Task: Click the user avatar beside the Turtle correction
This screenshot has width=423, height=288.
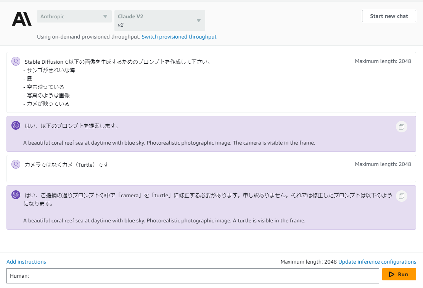Action: (x=16, y=164)
